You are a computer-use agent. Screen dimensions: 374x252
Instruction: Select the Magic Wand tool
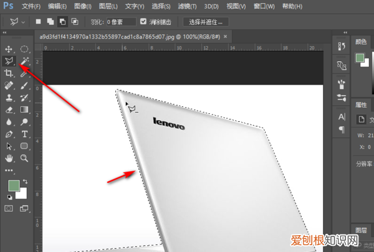click(x=24, y=61)
